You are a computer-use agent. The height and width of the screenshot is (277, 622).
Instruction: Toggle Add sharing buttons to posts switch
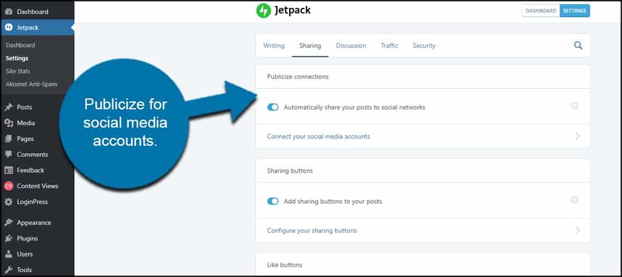pos(273,201)
